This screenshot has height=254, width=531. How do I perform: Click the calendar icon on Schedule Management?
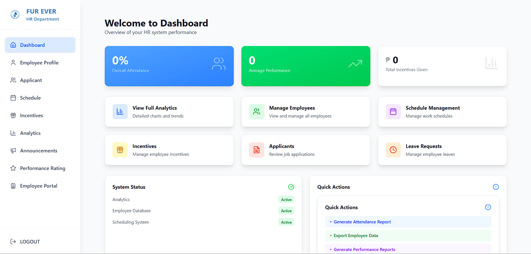click(393, 112)
